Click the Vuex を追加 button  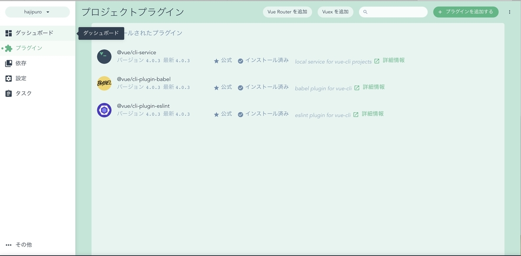click(335, 12)
